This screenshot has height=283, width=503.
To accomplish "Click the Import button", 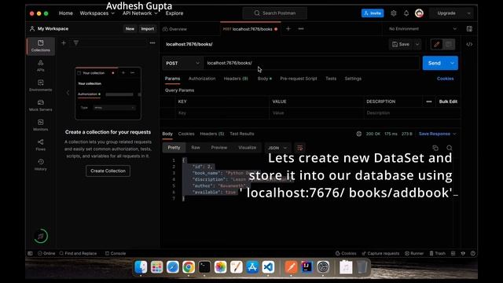I will tap(148, 29).
